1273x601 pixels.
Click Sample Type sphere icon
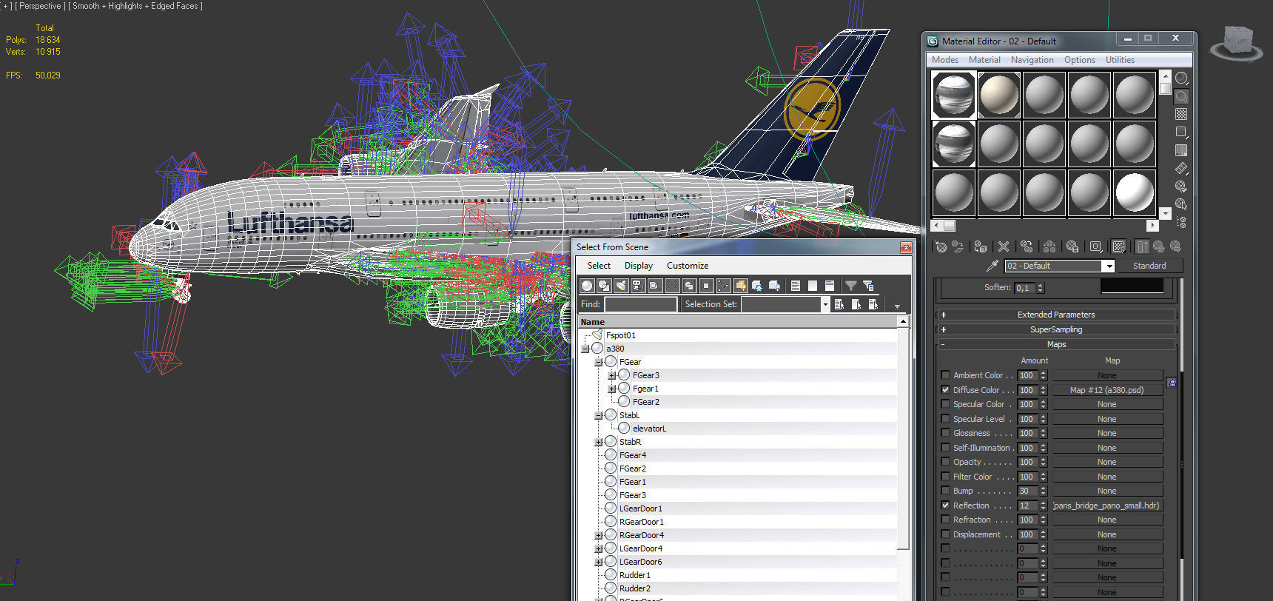1181,78
